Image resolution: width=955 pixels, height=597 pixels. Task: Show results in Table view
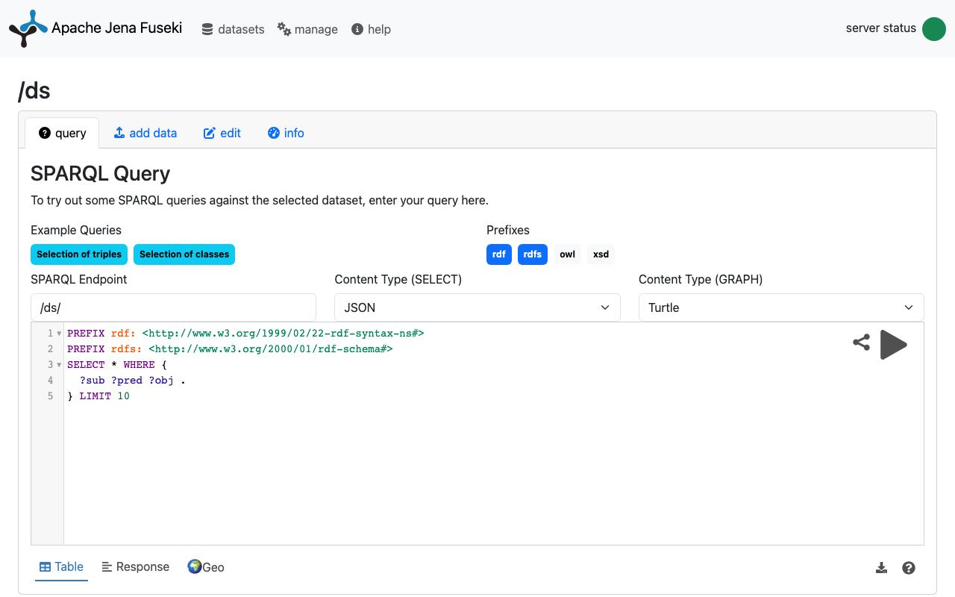coord(61,567)
